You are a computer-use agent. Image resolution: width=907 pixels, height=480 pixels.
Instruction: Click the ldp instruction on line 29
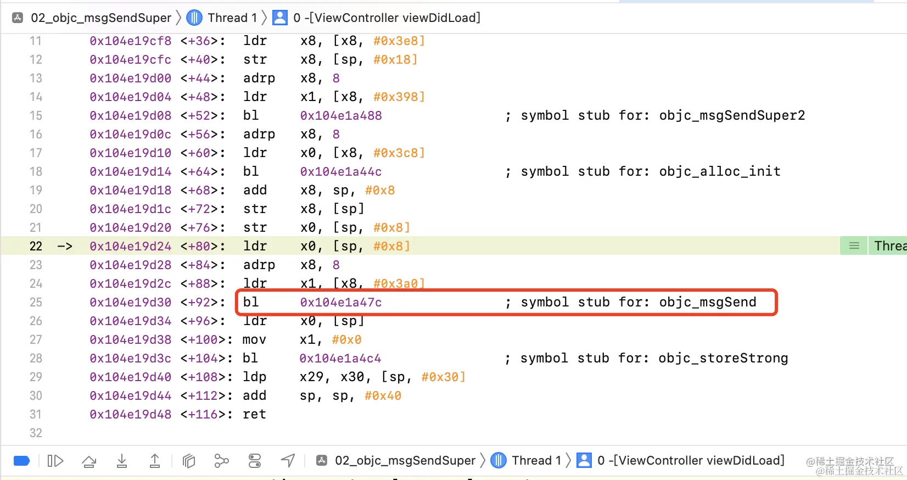tap(255, 377)
